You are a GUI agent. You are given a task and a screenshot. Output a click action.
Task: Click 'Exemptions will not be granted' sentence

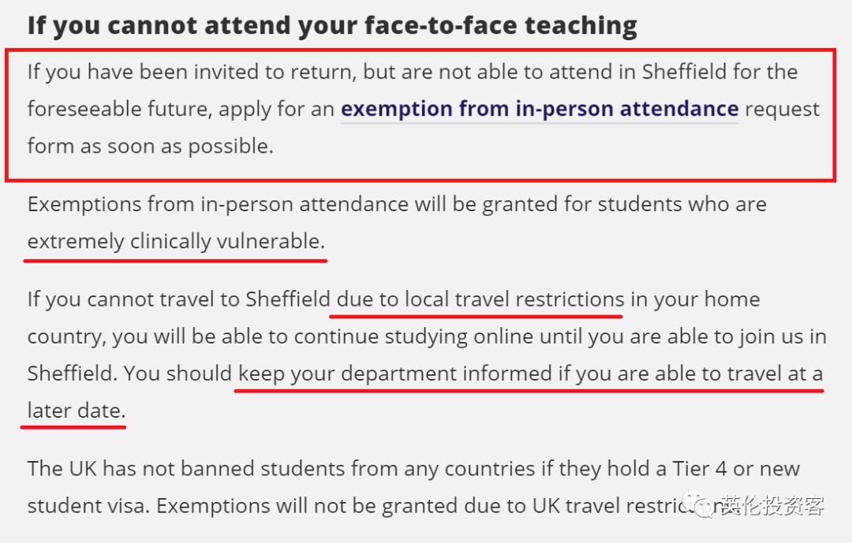268,506
